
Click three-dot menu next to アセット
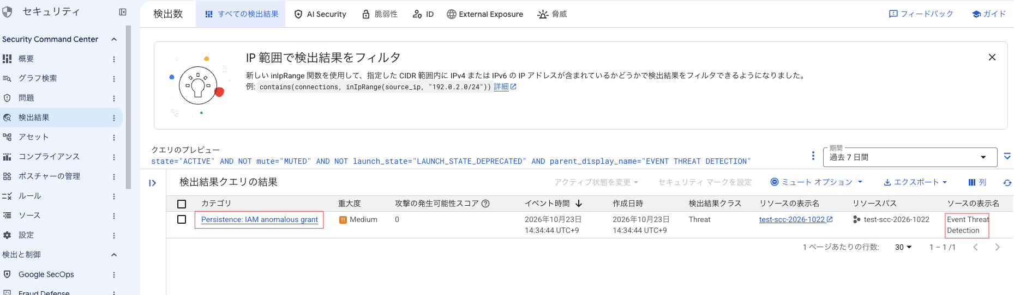point(114,138)
